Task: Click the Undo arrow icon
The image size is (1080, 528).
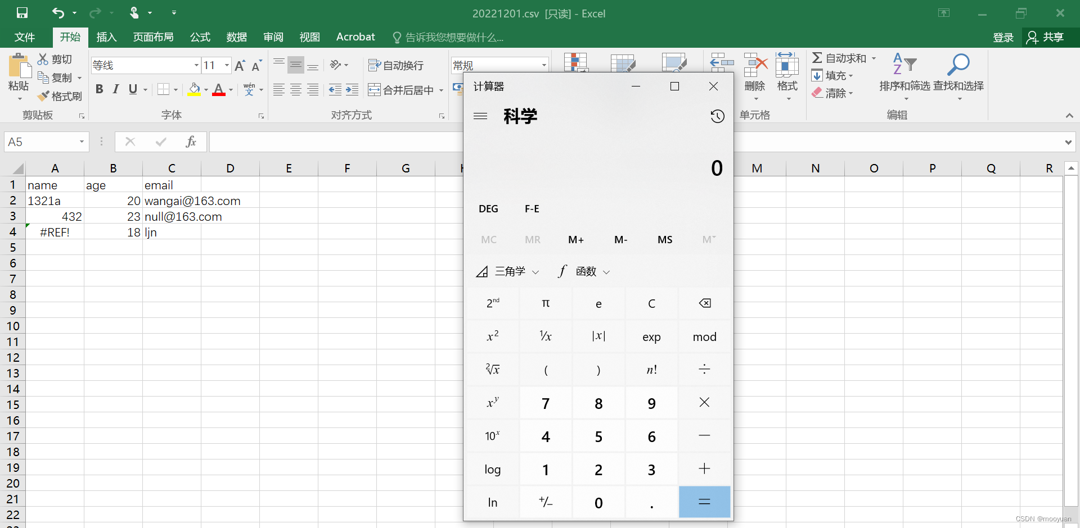Action: point(58,12)
